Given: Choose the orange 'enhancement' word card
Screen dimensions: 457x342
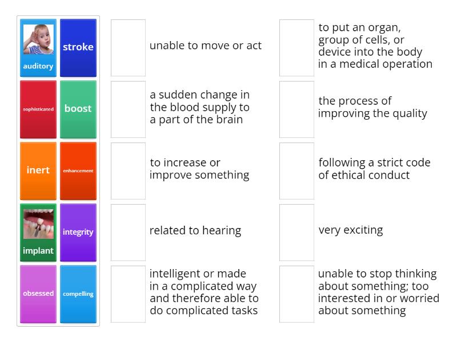Looking at the screenshot, I should [78, 171].
